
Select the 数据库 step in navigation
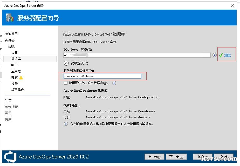[x=30, y=59]
